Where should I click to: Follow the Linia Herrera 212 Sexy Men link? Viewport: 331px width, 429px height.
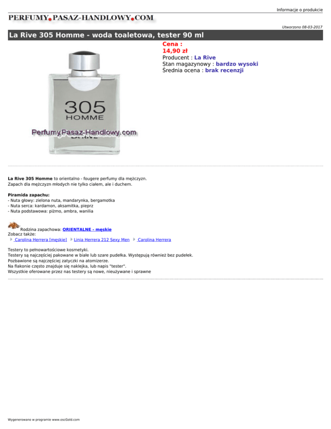tap(102, 240)
